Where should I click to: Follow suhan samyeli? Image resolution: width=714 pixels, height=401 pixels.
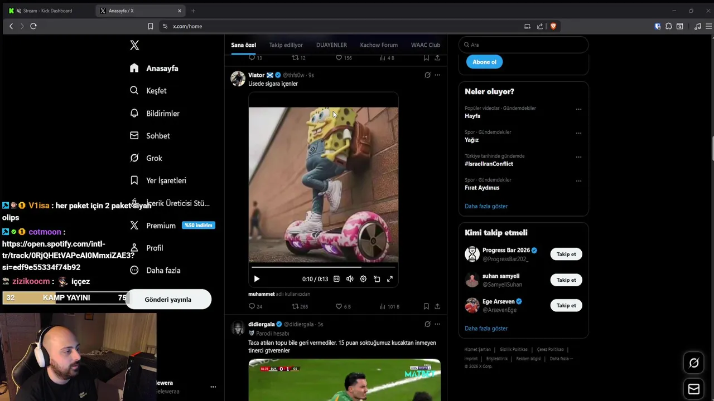[566, 280]
